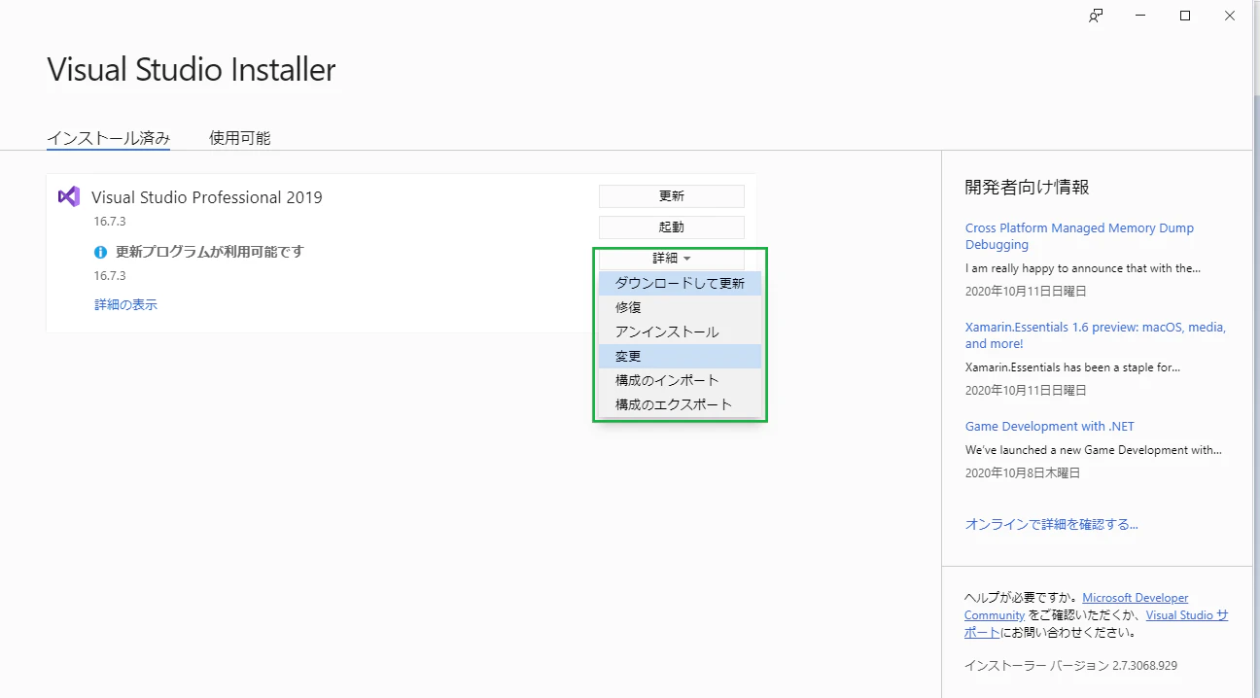This screenshot has width=1260, height=698.
Task: Choose アンインストール from the dropdown menu
Action: 680,332
